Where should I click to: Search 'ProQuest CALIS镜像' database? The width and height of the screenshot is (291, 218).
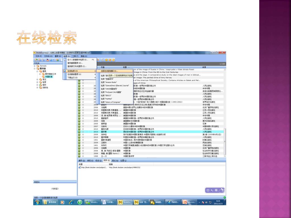pos(115,92)
